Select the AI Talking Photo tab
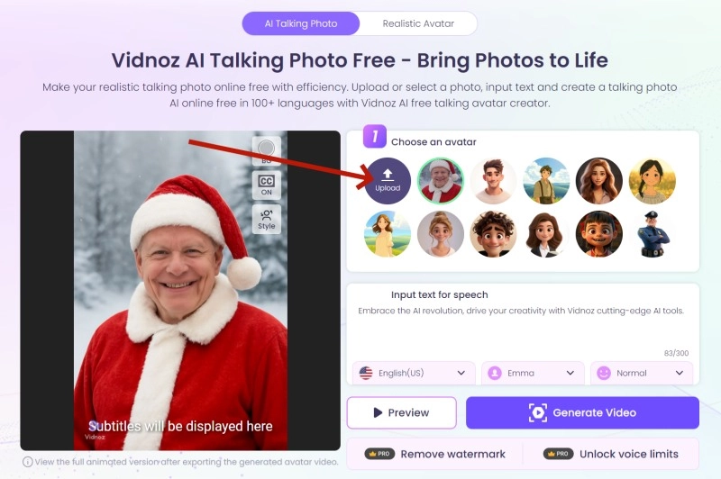721x479 pixels. 301,23
